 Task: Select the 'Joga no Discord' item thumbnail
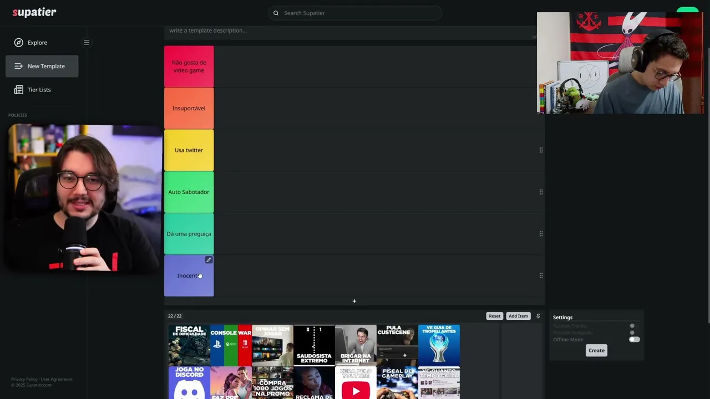pyautogui.click(x=189, y=382)
